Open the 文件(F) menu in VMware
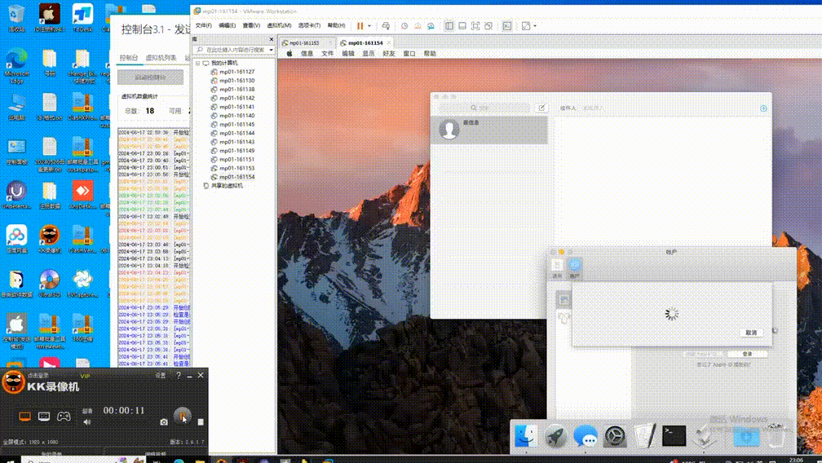Viewport: 822px width, 463px height. pos(203,25)
